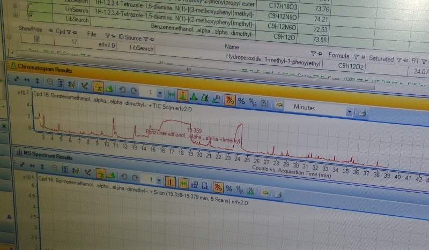Click the large chromatogram peak near 24 minutes
The width and height of the screenshot is (429, 250).
coord(240,136)
